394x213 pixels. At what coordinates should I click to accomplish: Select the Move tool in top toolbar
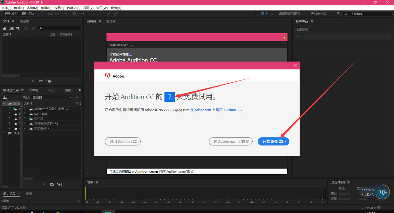[x=67, y=14]
